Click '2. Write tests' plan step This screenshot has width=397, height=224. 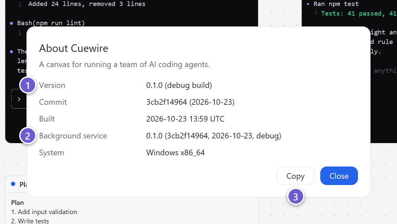click(30, 221)
